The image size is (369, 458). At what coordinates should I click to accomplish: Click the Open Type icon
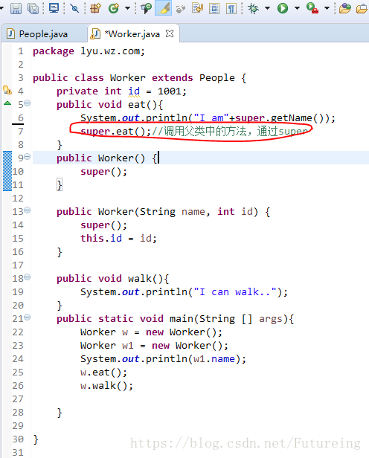click(x=146, y=8)
